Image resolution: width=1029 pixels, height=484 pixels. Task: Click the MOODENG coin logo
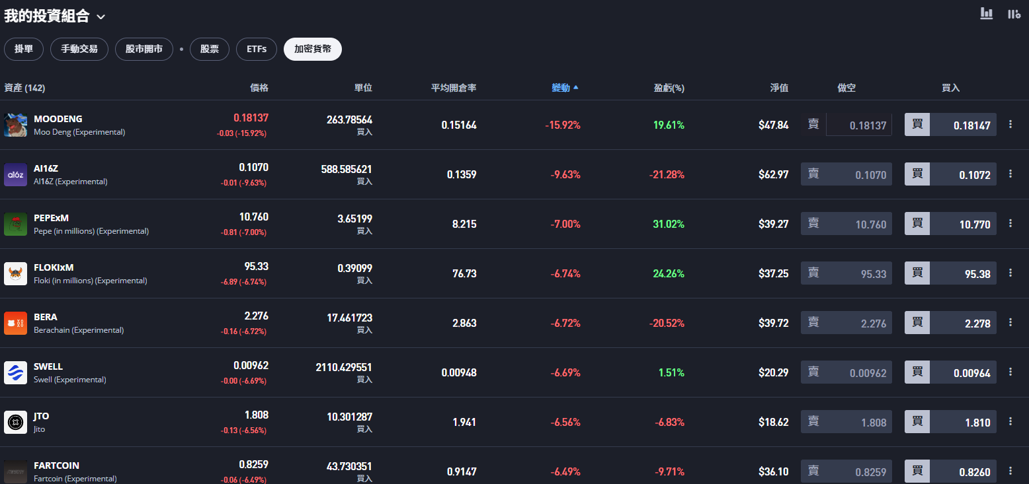pos(16,125)
